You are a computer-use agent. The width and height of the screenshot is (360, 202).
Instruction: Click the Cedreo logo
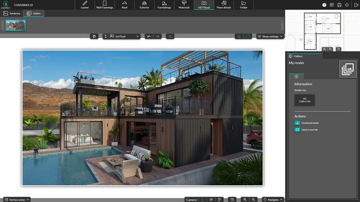point(6,4)
